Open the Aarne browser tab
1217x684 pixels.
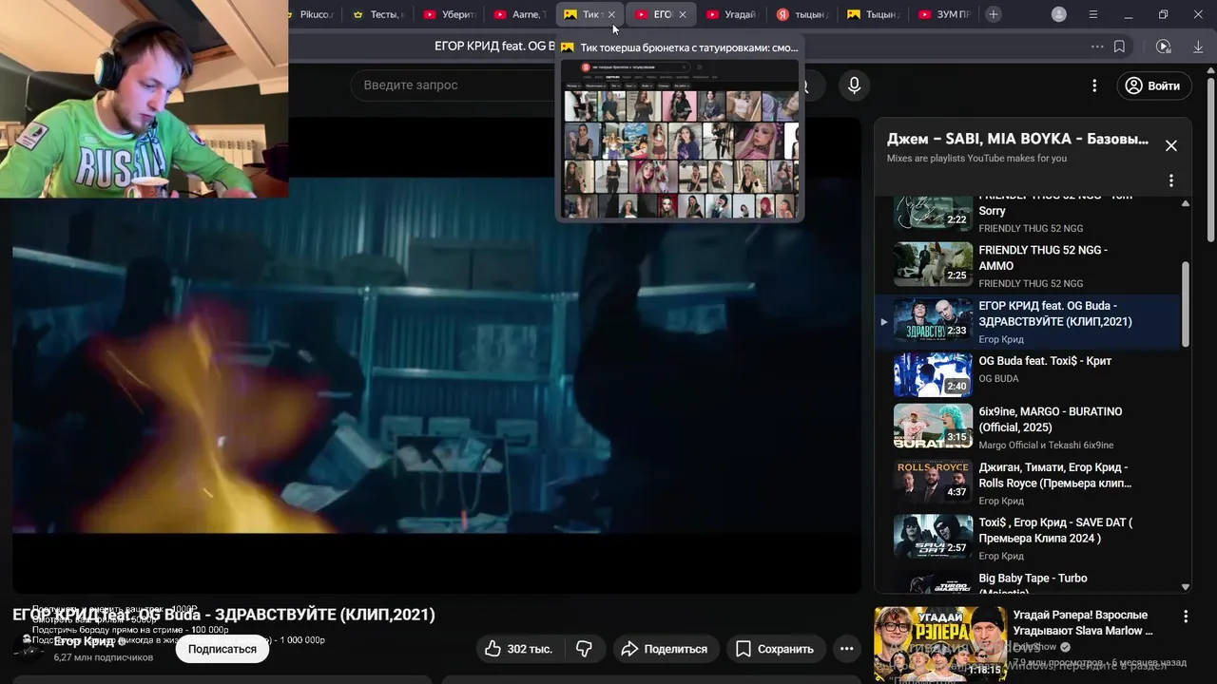519,14
